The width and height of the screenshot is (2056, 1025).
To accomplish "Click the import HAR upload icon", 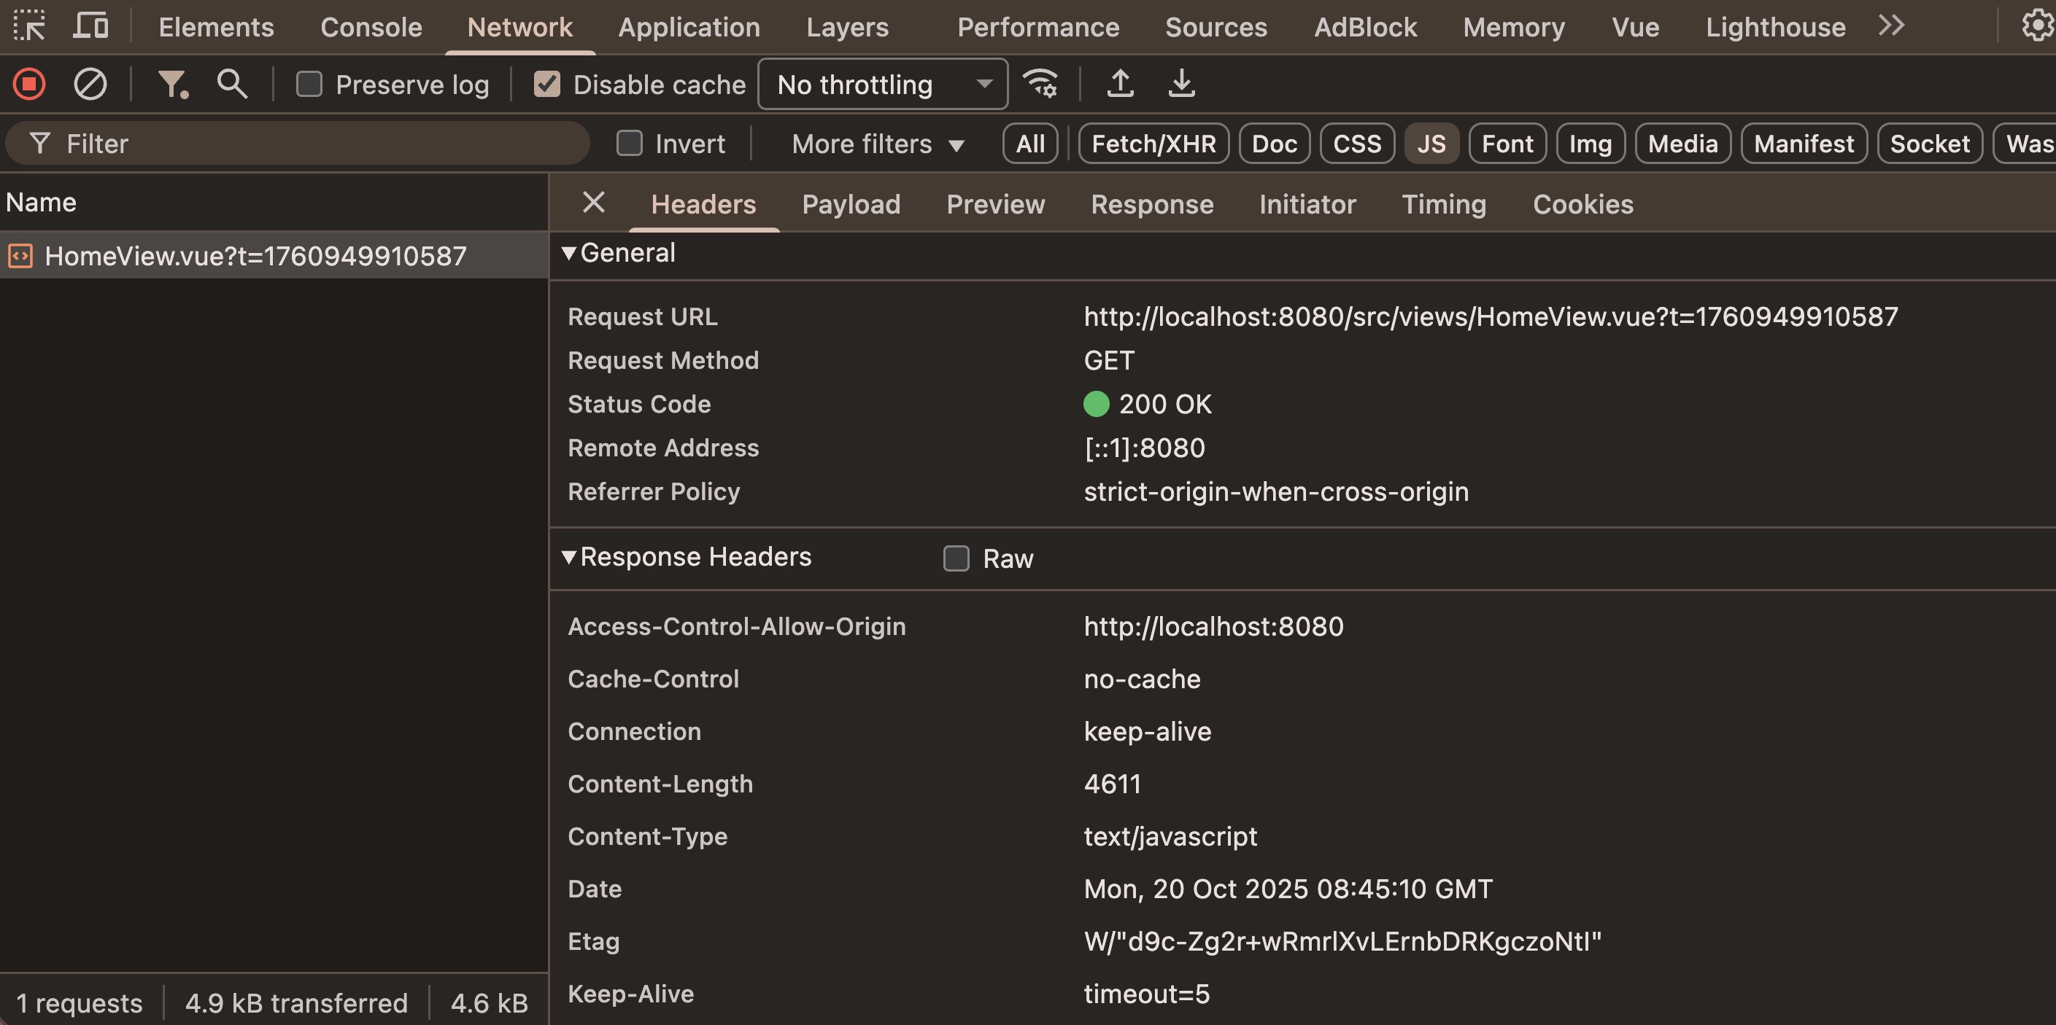I will (1121, 84).
